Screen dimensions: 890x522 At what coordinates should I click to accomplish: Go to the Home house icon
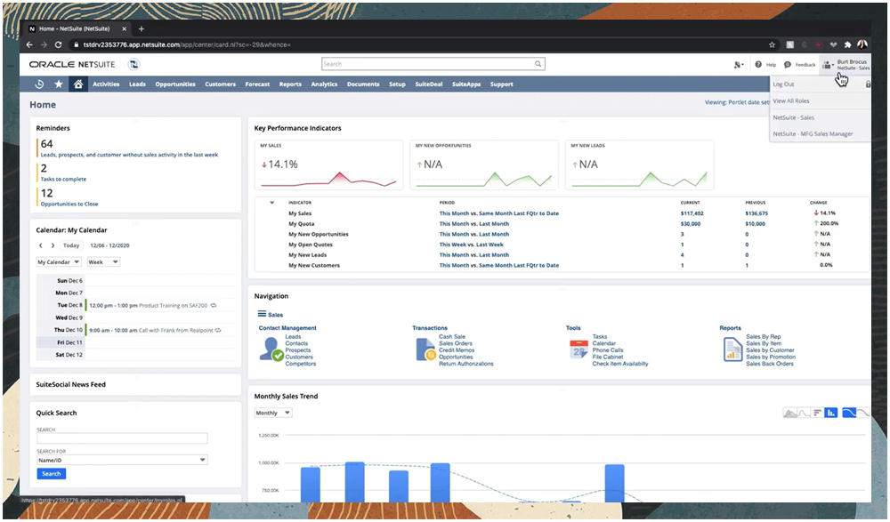pos(78,84)
